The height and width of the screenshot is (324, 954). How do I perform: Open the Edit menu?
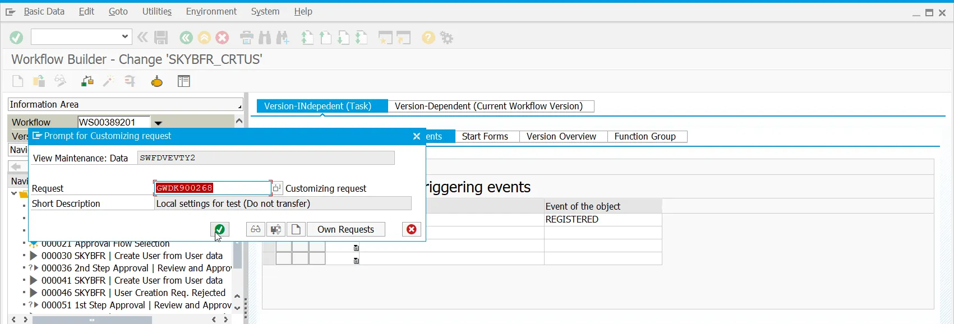point(86,11)
